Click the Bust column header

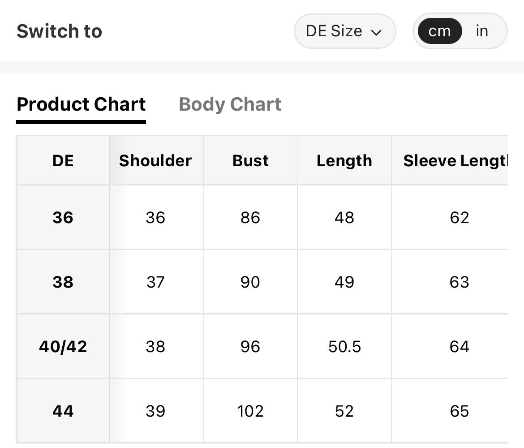pos(251,160)
